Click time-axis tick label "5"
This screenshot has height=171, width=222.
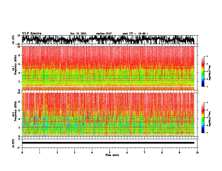110,153
